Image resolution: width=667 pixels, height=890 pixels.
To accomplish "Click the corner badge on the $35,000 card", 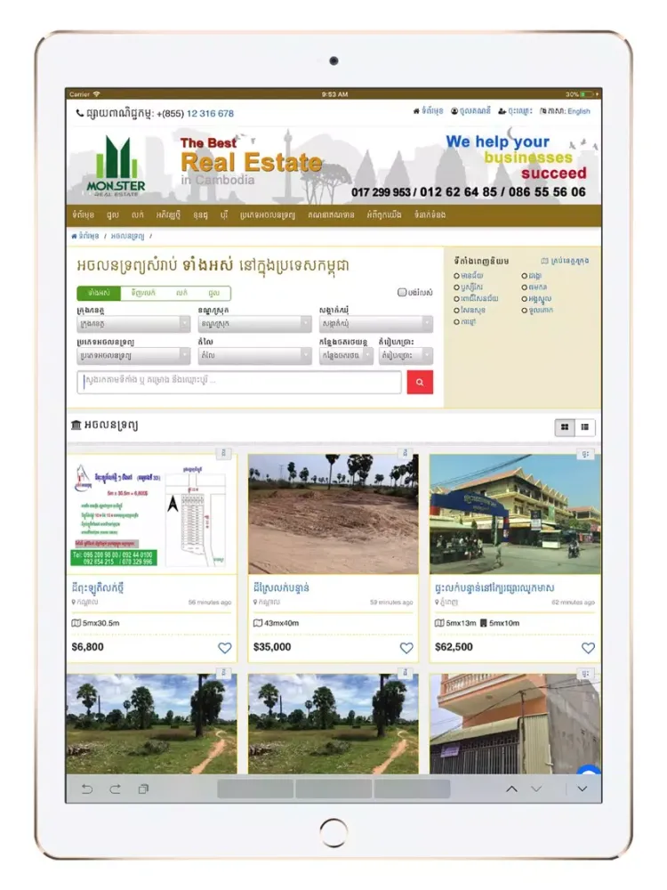I will (405, 453).
